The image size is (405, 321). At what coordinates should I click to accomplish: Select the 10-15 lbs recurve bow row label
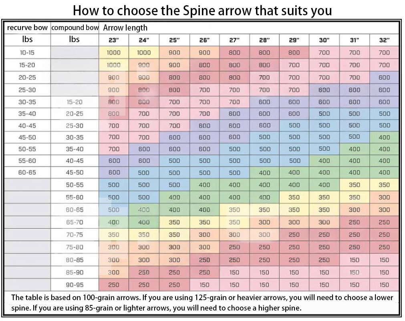(27, 53)
